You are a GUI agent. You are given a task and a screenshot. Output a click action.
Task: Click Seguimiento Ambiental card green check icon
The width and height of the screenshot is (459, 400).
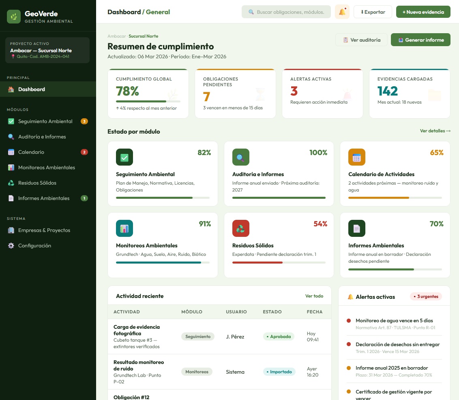click(x=124, y=157)
